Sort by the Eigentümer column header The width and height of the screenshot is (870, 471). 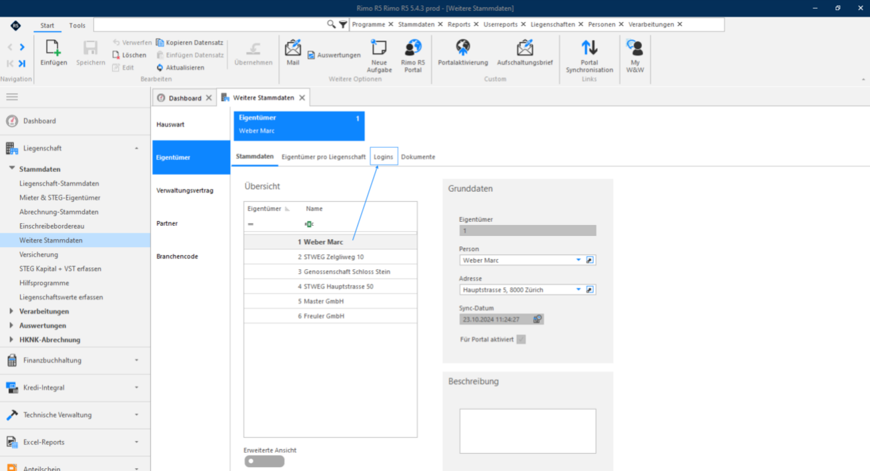click(268, 209)
